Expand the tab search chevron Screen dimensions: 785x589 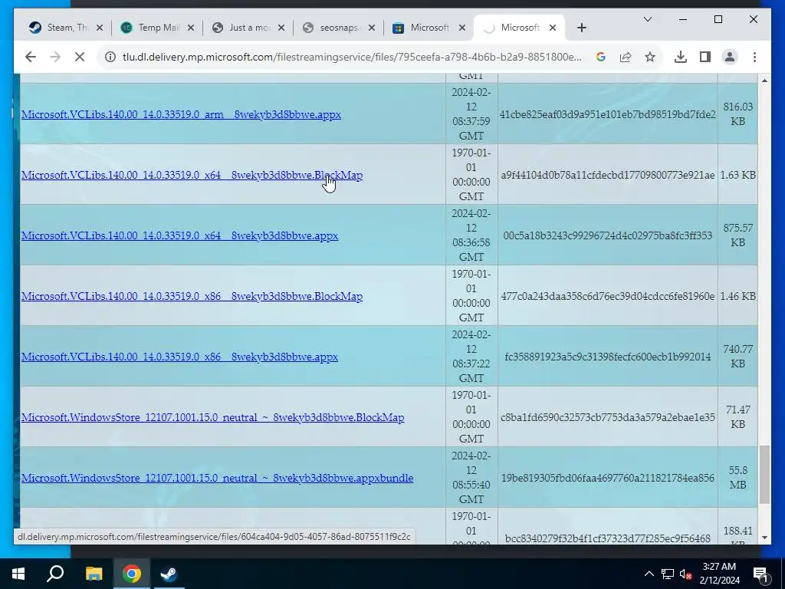[647, 19]
